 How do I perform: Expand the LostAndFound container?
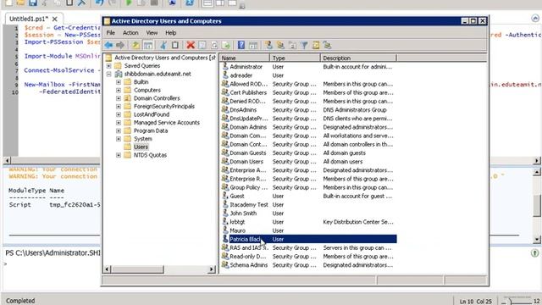click(119, 114)
